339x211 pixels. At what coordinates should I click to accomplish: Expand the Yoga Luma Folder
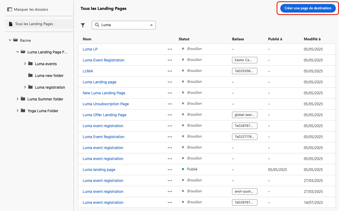(x=18, y=111)
